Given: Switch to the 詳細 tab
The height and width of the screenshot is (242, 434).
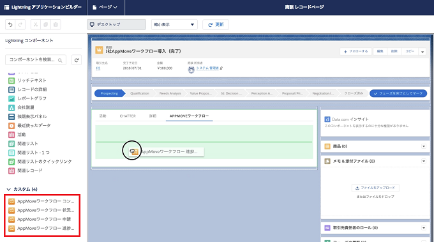Looking at the screenshot, I should [x=153, y=116].
